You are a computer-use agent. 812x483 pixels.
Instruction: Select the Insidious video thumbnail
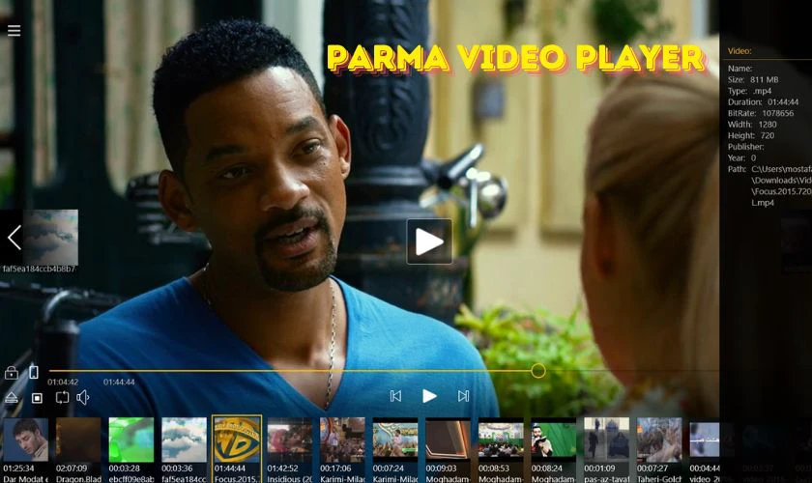pyautogui.click(x=289, y=440)
